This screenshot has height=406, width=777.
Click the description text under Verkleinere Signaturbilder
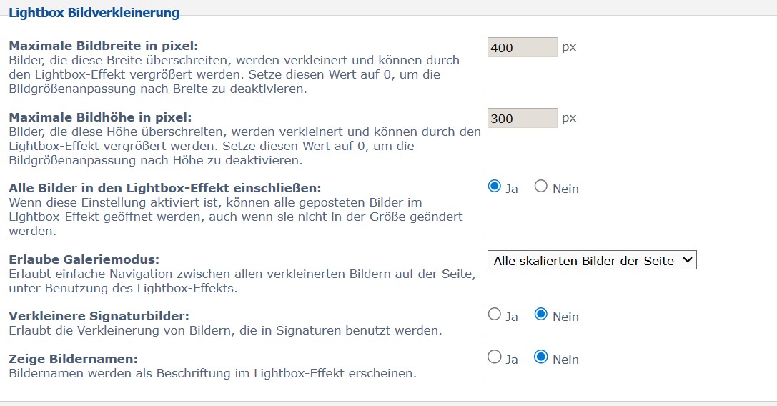(x=225, y=330)
